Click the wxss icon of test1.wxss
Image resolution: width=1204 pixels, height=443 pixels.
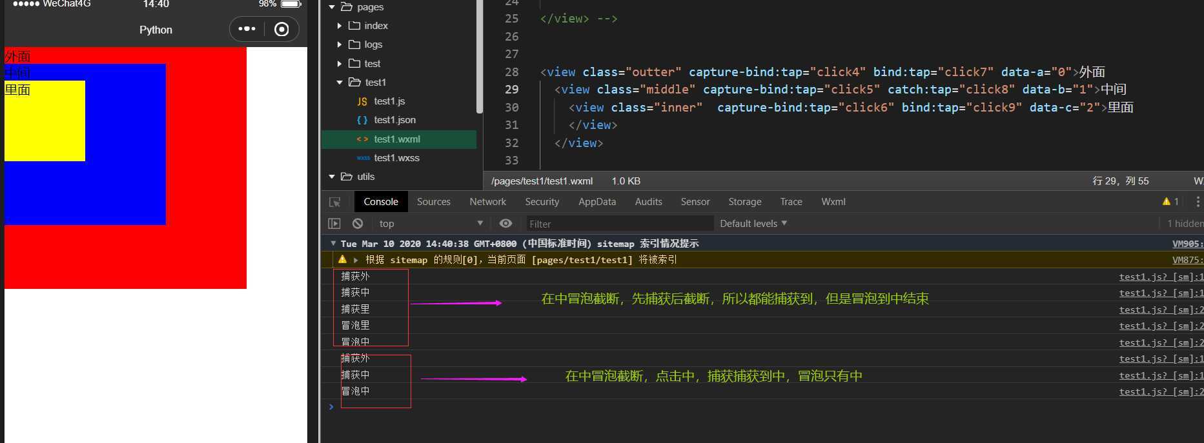[363, 158]
